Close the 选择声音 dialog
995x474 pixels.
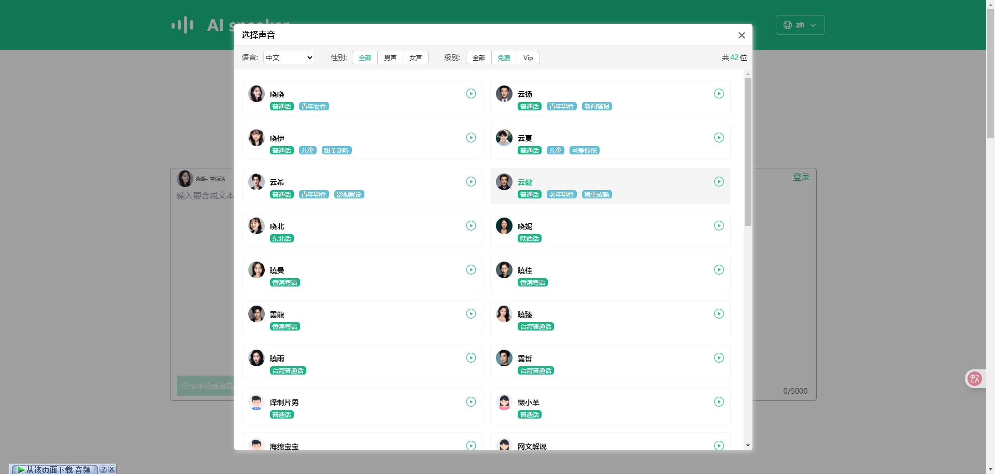(742, 35)
